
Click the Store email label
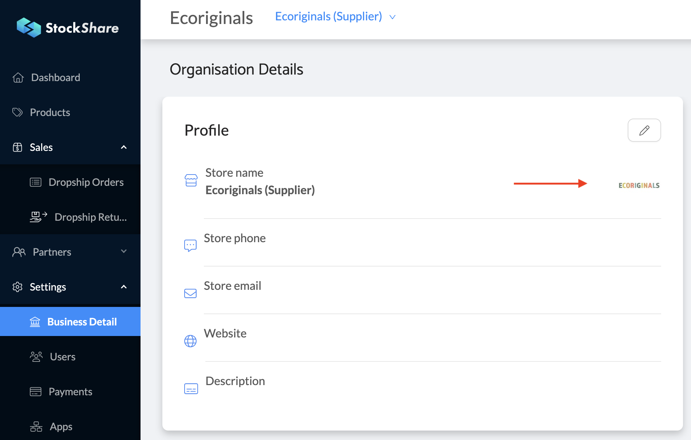[x=232, y=286]
